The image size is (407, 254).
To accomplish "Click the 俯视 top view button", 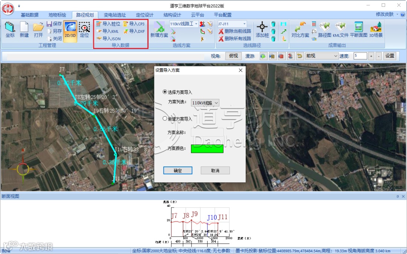I will point(233,56).
